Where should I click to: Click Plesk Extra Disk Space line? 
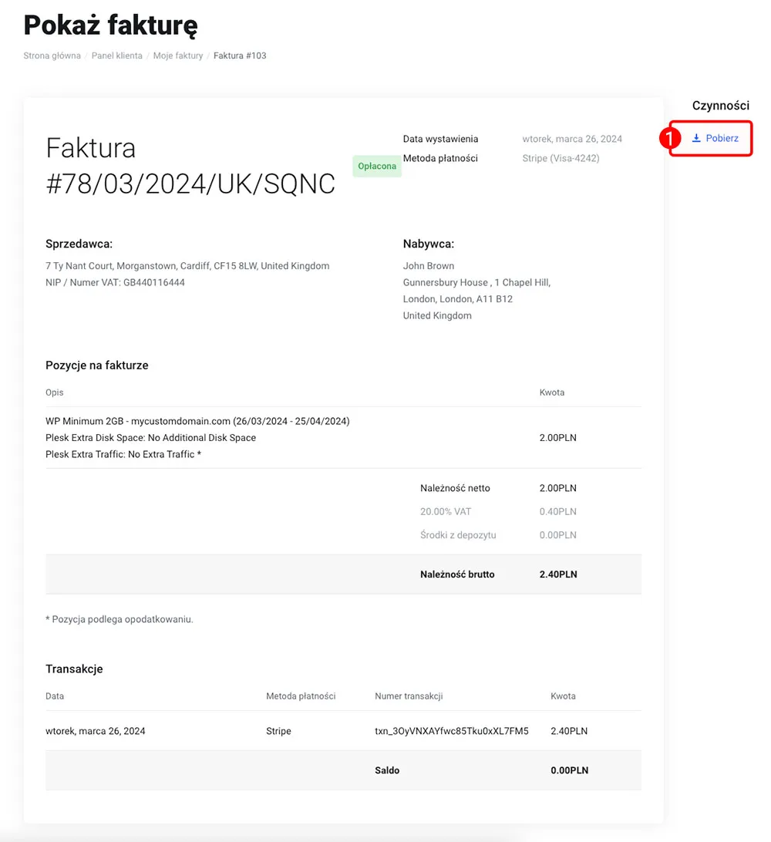click(x=151, y=438)
